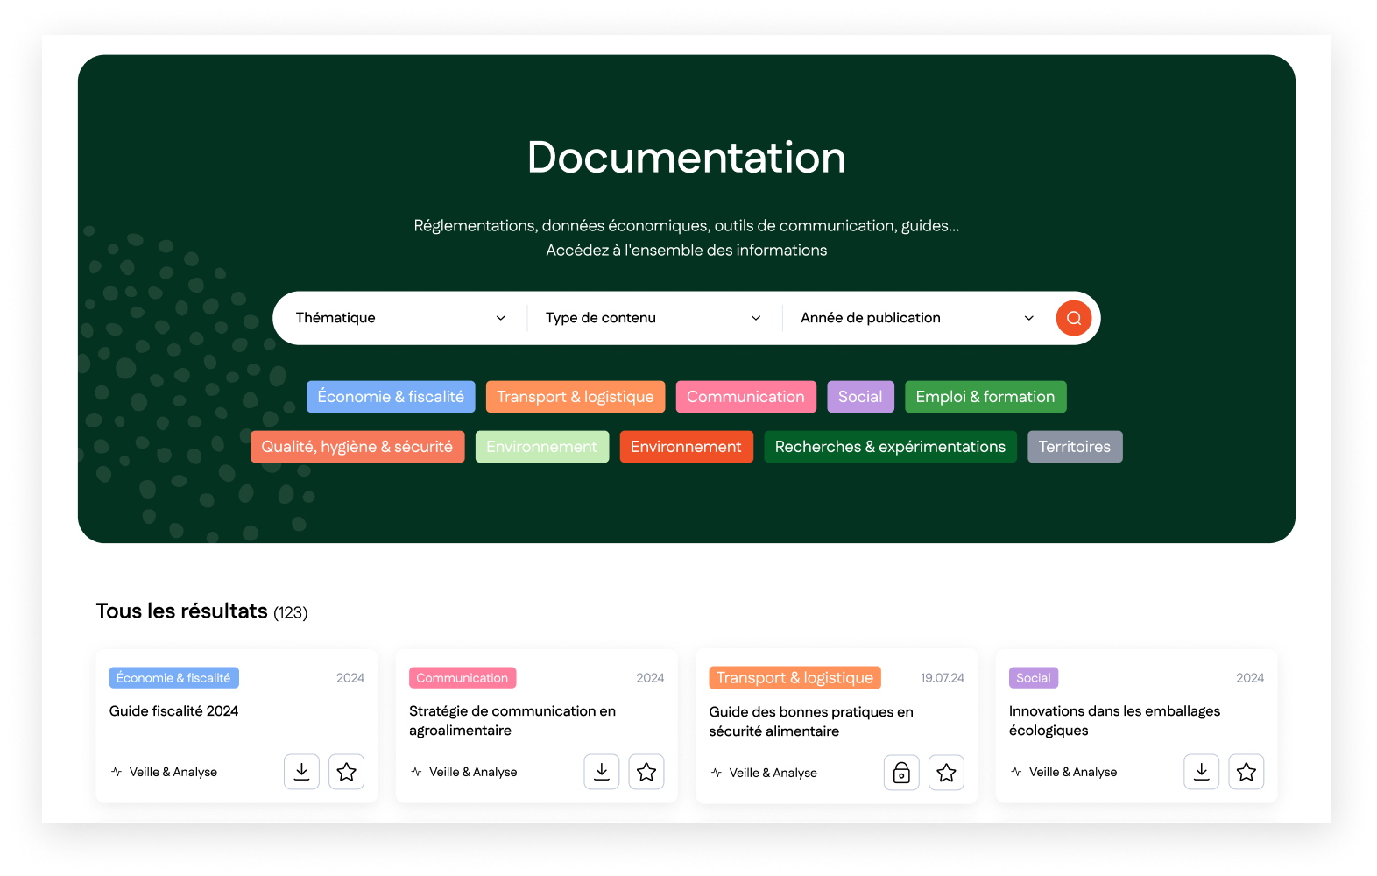This screenshot has width=1377, height=876.
Task: Choose the purple Social filter tag
Action: click(860, 397)
